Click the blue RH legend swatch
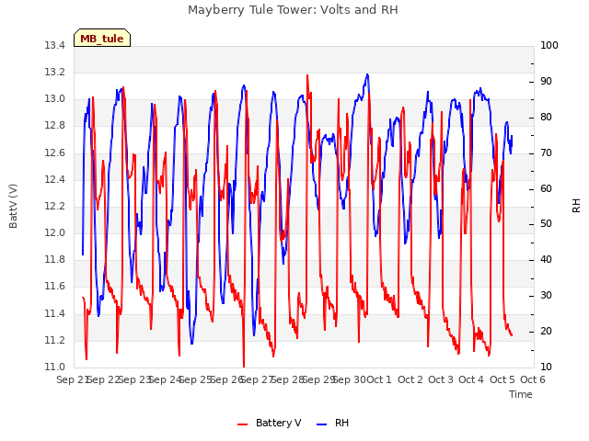The width and height of the screenshot is (589, 441). click(x=322, y=424)
